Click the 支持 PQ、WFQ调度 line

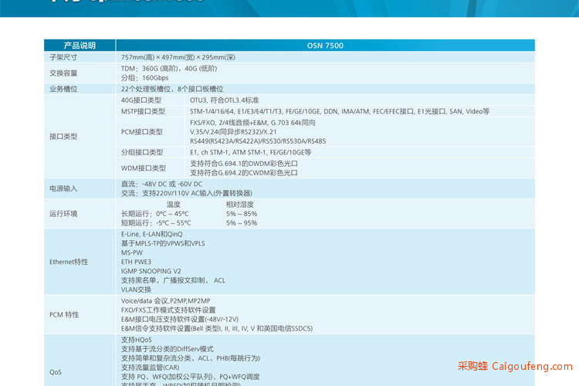[x=191, y=377]
